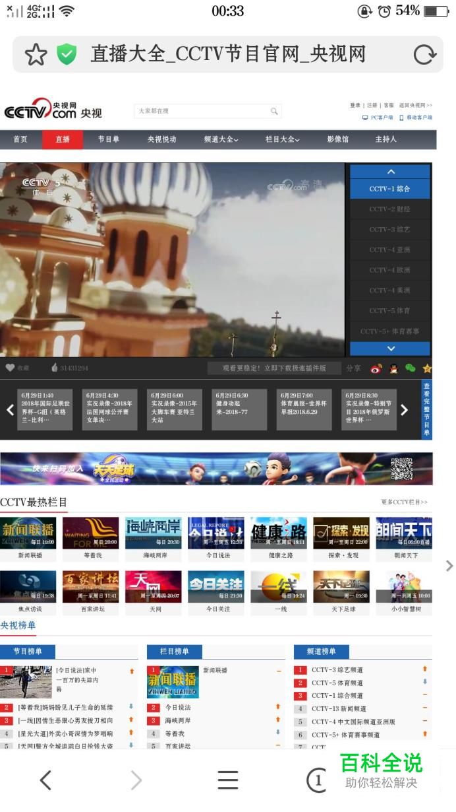Select CCTV-4 欧洲 channel

pos(389,270)
